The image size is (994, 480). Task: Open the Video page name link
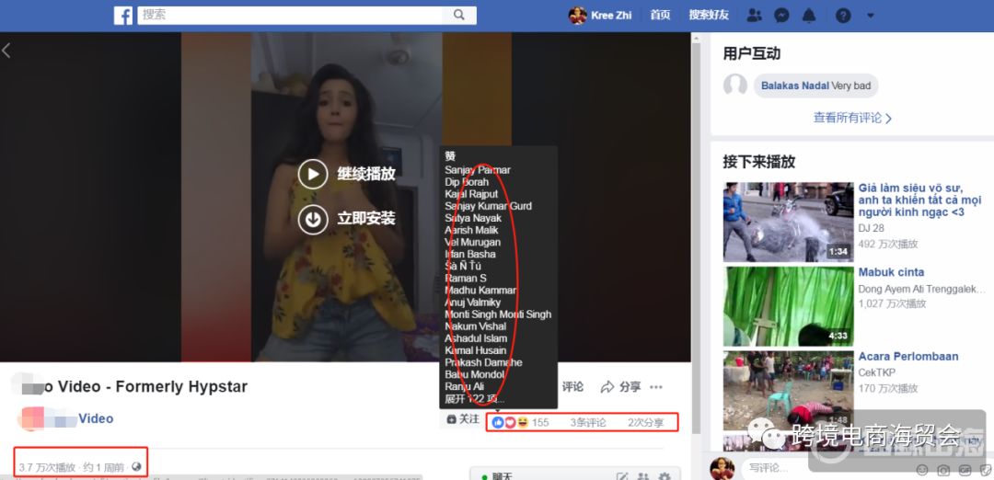(x=96, y=418)
